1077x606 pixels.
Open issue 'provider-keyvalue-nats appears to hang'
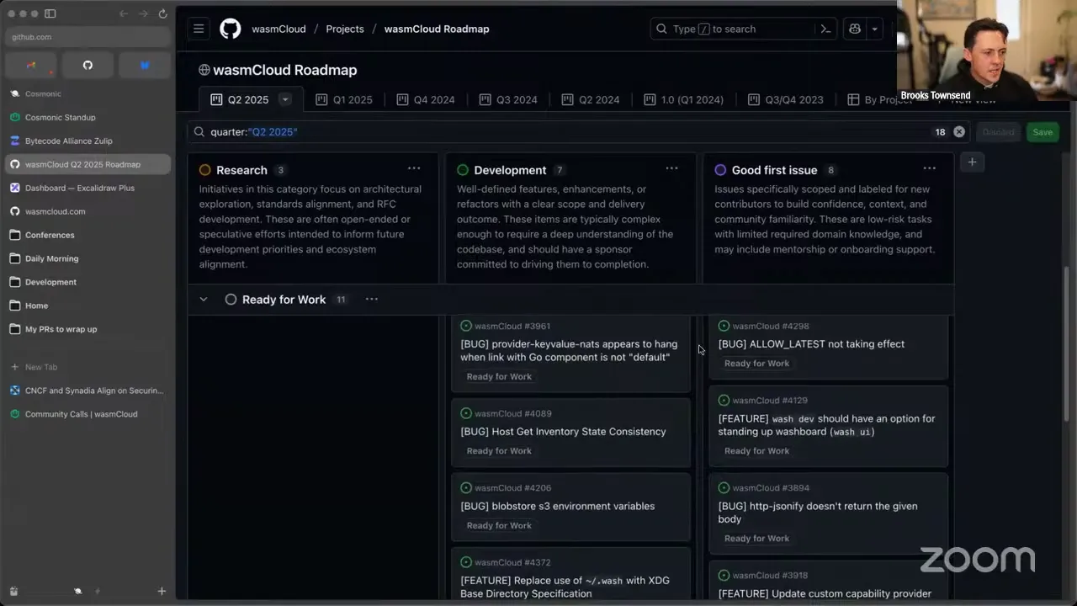tap(569, 350)
